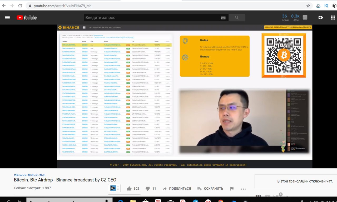337x202 pixels.
Task: Click the Bitcoin QR code in video
Action: tap(284, 55)
